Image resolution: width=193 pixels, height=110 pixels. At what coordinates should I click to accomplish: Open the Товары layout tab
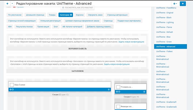click(52, 15)
